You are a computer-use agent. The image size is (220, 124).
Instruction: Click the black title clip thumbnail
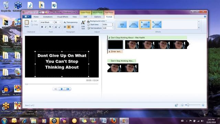pos(115,44)
